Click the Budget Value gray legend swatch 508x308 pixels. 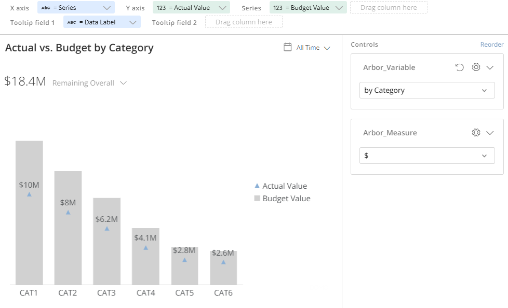[x=257, y=198]
